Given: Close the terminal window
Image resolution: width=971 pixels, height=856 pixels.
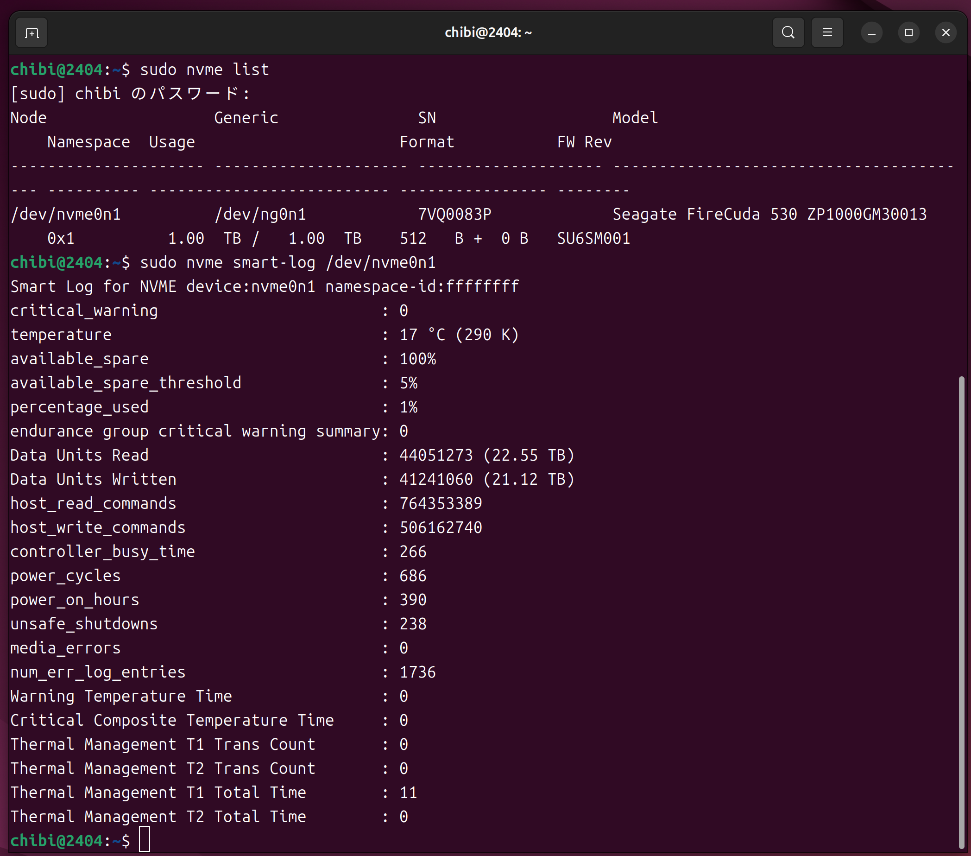Looking at the screenshot, I should tap(946, 33).
